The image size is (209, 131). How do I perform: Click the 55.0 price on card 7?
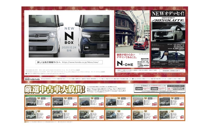tap(48, 117)
